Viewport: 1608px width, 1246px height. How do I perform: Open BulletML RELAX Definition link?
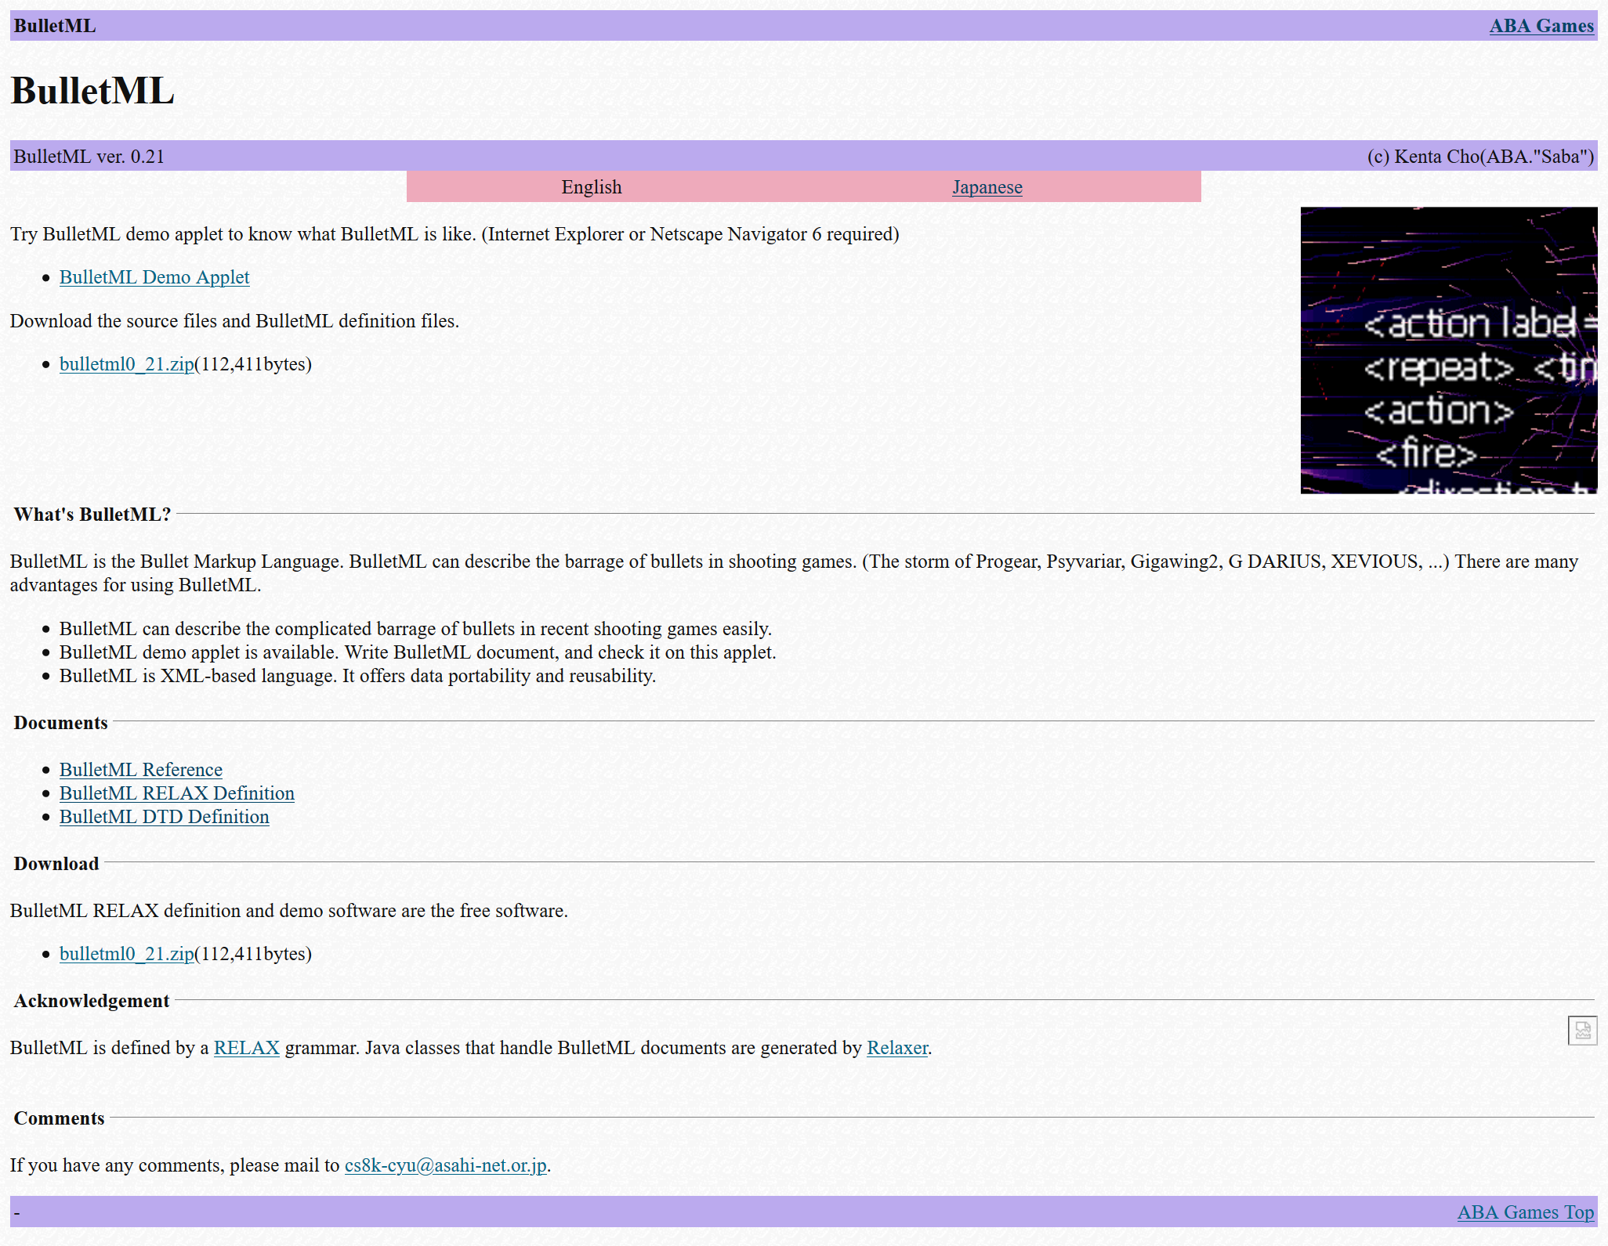pos(176,793)
